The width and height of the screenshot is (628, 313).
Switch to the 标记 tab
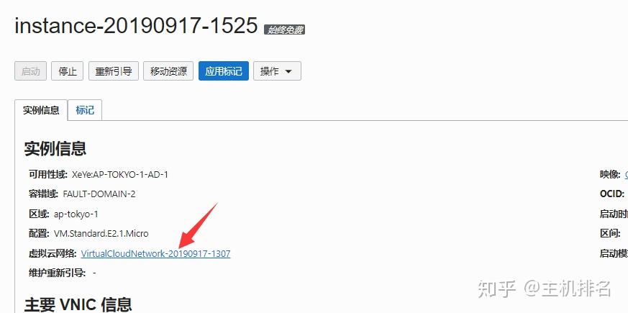(85, 110)
